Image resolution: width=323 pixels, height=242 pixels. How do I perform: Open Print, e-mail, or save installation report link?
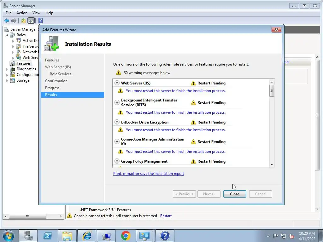coord(149,174)
